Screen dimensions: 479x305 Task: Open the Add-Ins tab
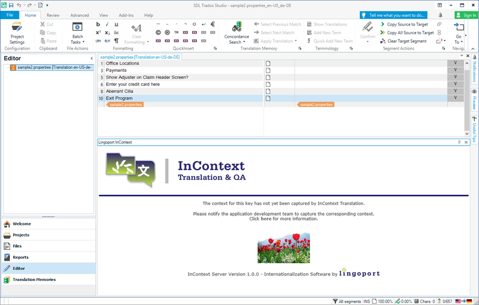pos(126,15)
